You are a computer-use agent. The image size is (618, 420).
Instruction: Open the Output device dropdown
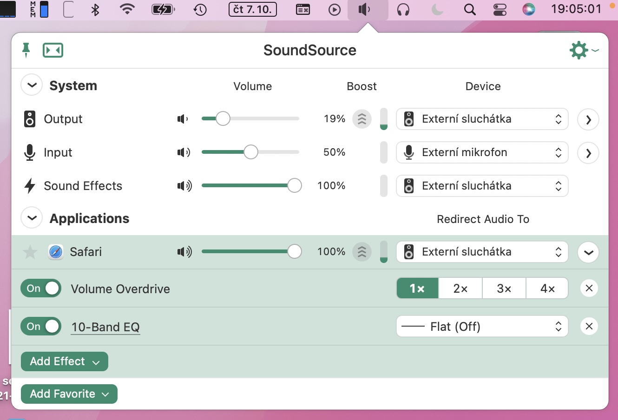click(482, 119)
